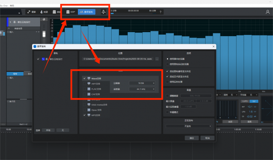Screen dimensions: 273x160
Task: Click the track volume fader handle
Action: (44, 34)
